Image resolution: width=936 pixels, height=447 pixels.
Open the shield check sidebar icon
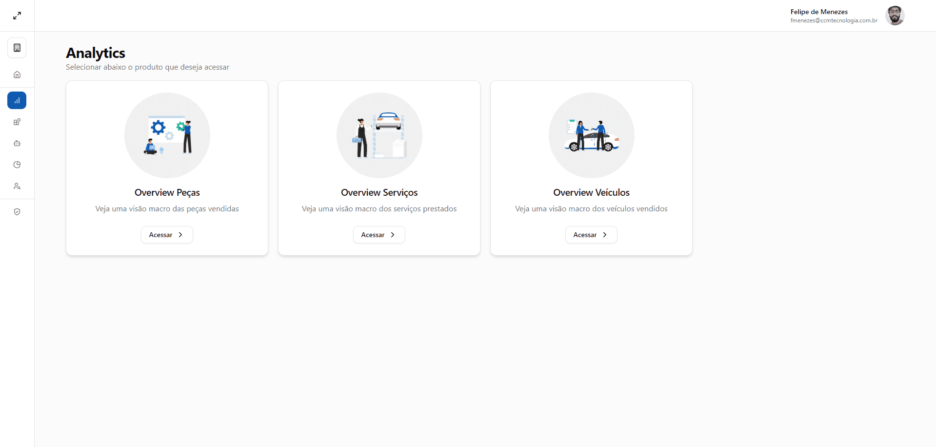coord(17,212)
